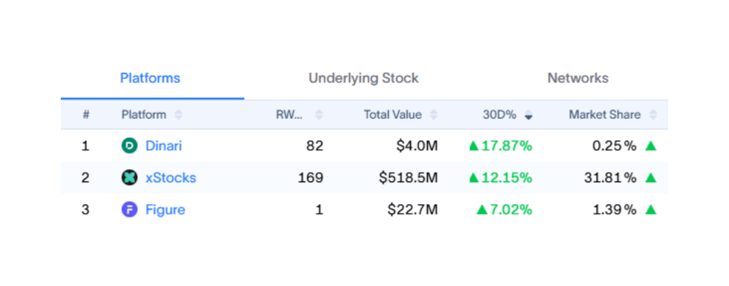The image size is (729, 286).
Task: Click the green triangle after 1.39%
Action: 651,210
